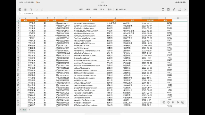The image size is (205, 115).
Task: Click the square page view icon
Action: 168,9
